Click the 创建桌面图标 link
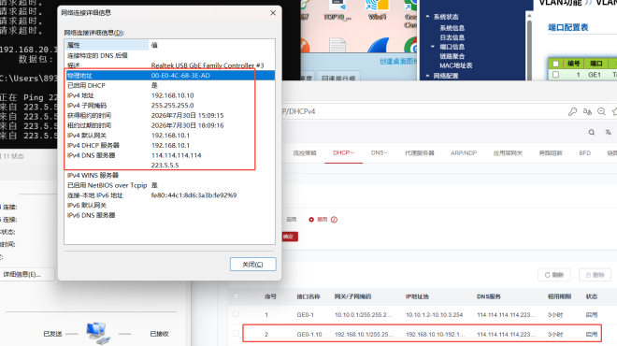The image size is (617, 346). coord(397,62)
